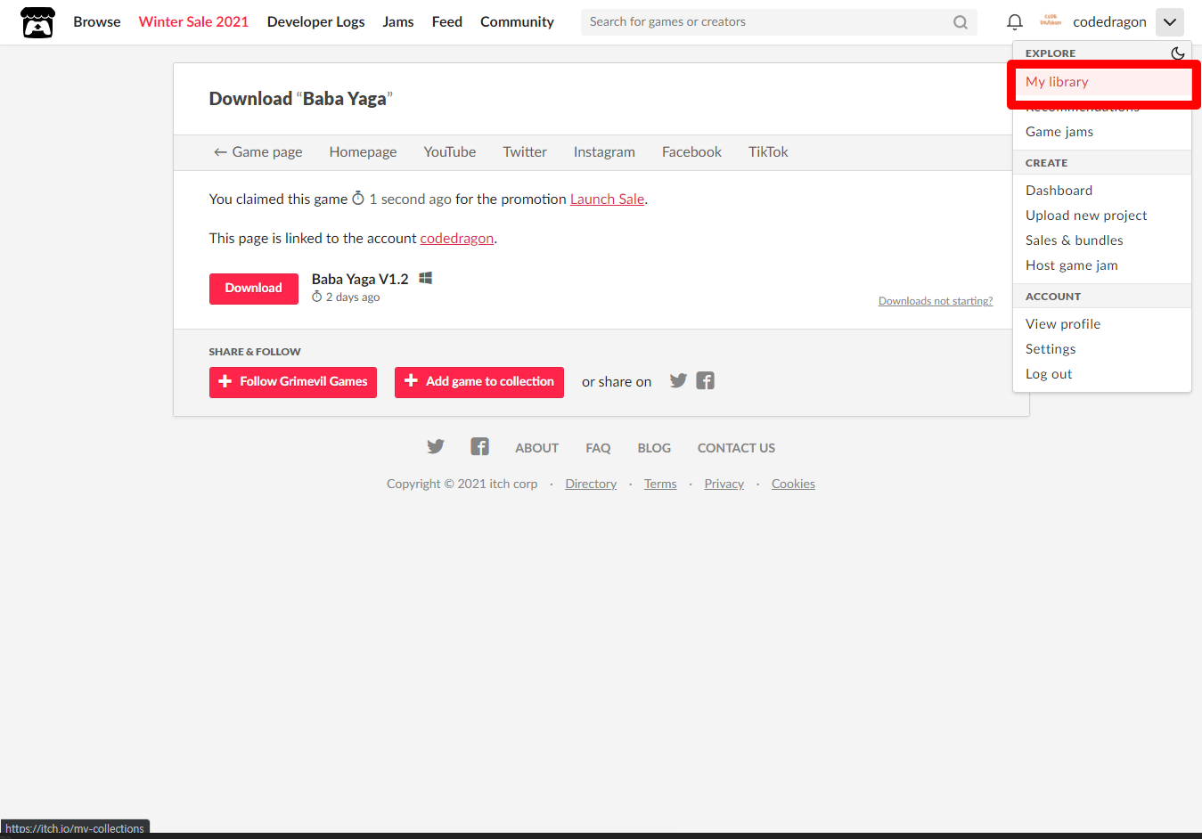Viewport: 1202px width, 839px height.
Task: Open the Privacy link
Action: [x=724, y=484]
